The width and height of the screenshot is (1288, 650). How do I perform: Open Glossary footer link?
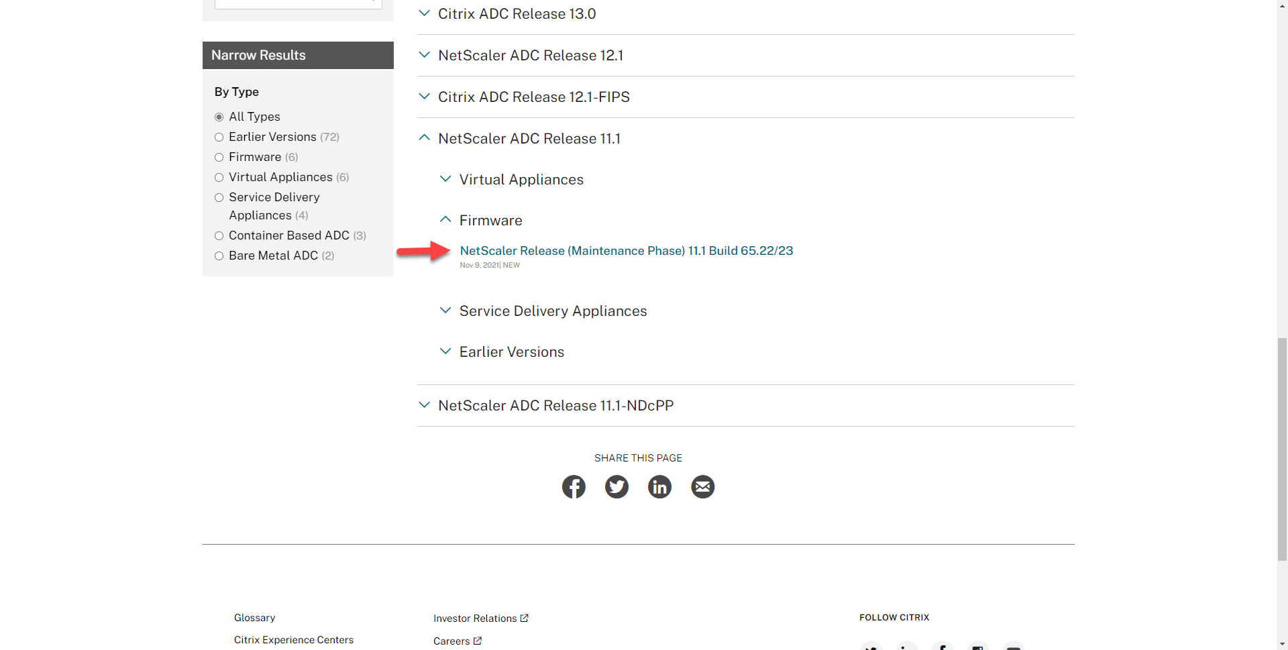254,618
